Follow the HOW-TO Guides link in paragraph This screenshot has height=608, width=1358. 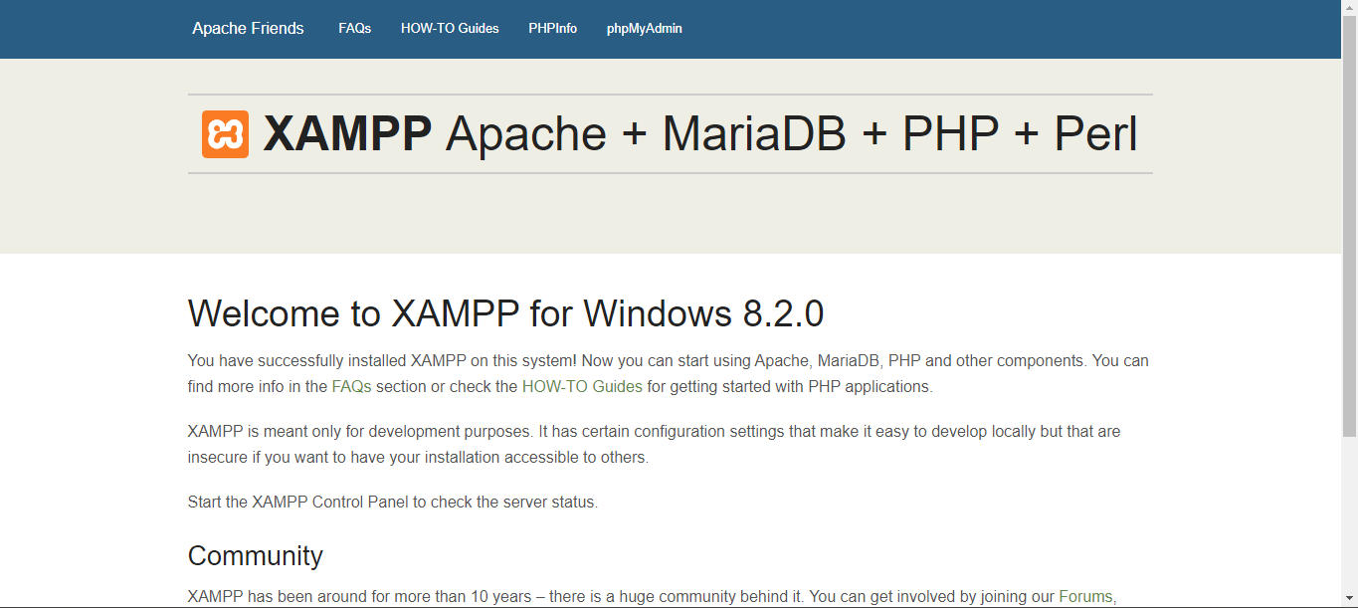click(x=582, y=386)
